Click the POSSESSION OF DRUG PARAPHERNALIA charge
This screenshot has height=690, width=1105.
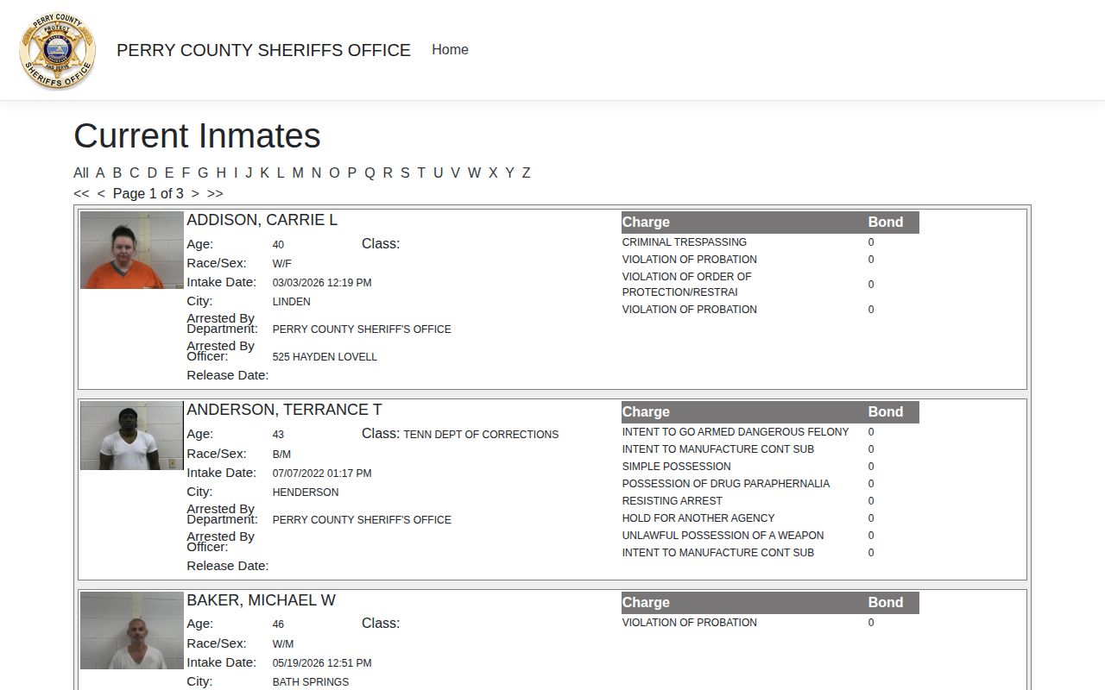726,484
